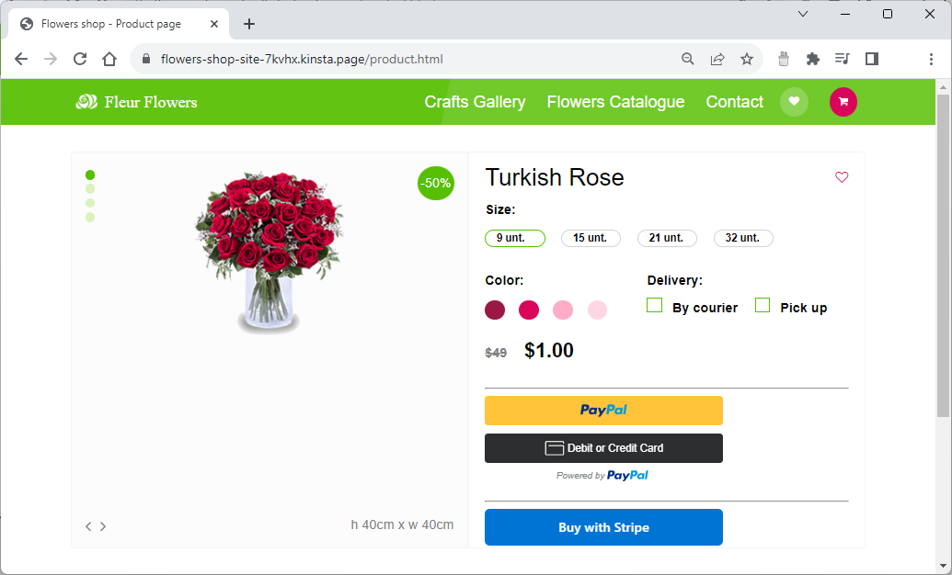Click the second carousel dot indicator
This screenshot has width=952, height=575.
pos(90,188)
